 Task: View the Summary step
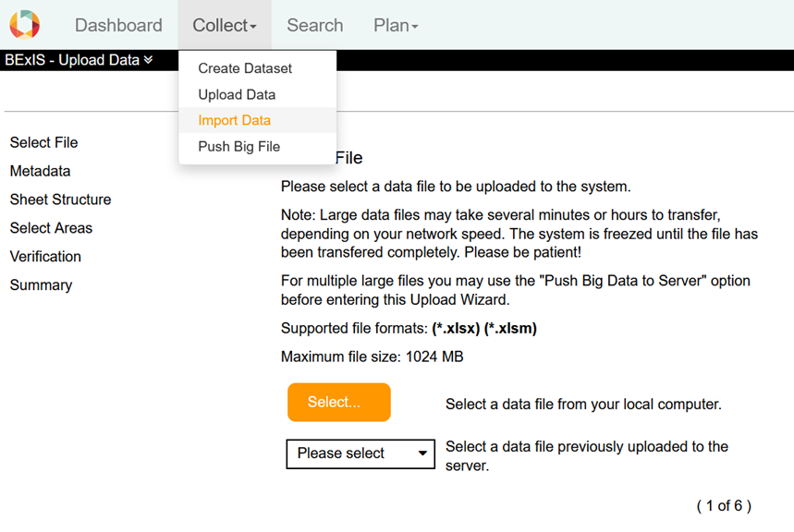[41, 285]
